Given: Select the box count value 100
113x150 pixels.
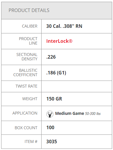Looking at the screenshot, I should (x=50, y=127).
